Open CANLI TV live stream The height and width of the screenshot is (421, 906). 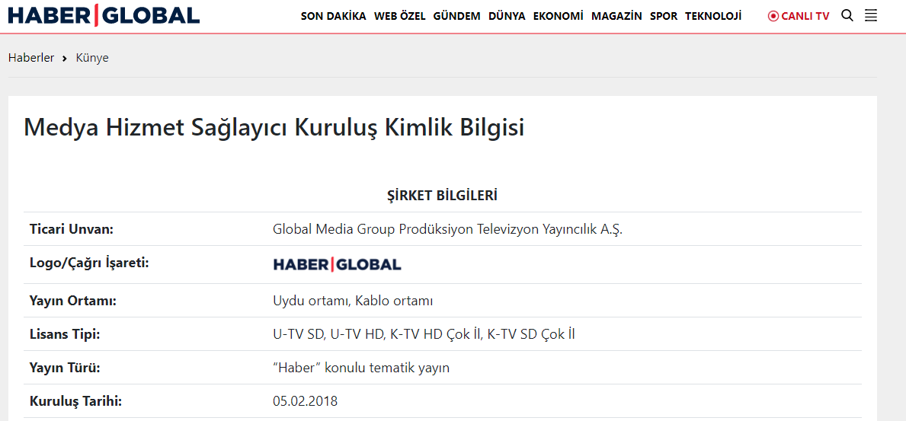click(799, 16)
